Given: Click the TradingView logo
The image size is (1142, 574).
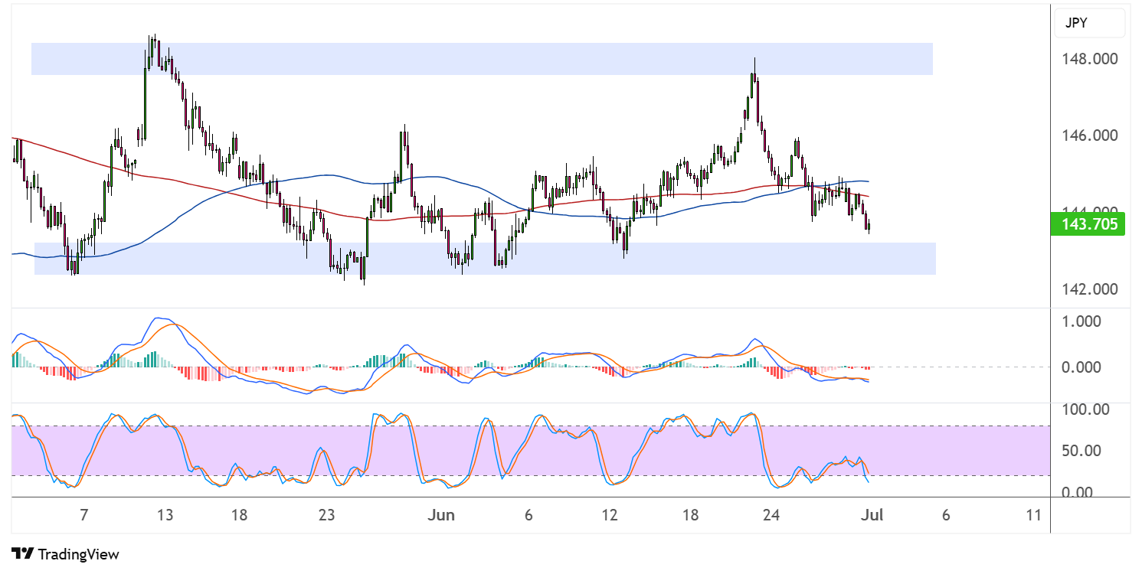Looking at the screenshot, I should click(65, 554).
